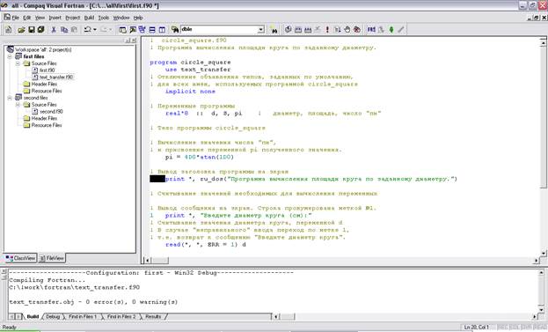Image resolution: width=548 pixels, height=332 pixels.
Task: Click the Save All icon
Action: [40, 30]
